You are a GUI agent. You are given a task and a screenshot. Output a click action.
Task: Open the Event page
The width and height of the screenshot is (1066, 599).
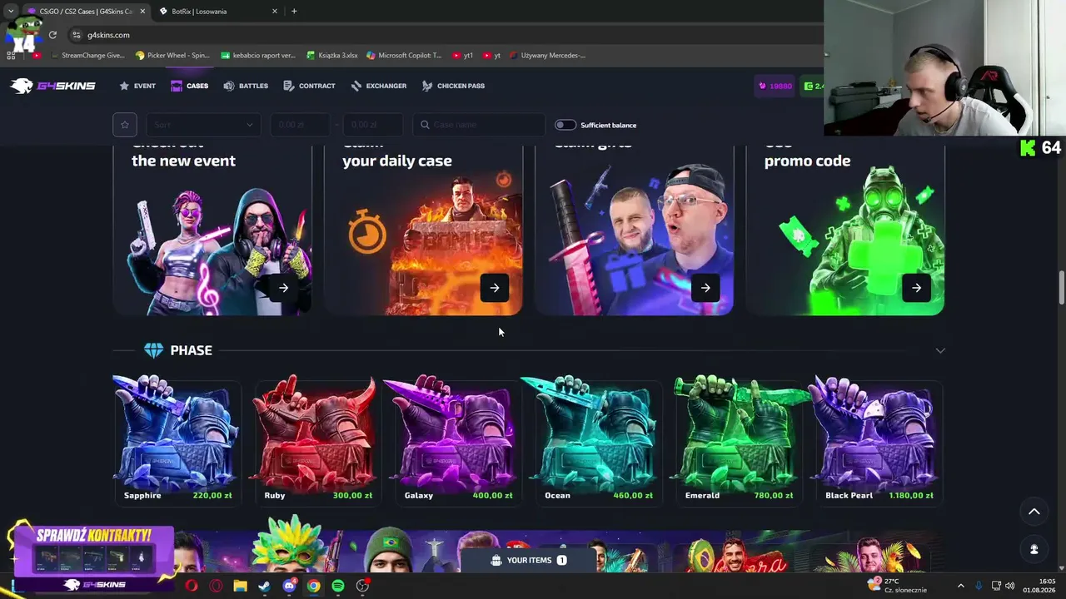137,86
